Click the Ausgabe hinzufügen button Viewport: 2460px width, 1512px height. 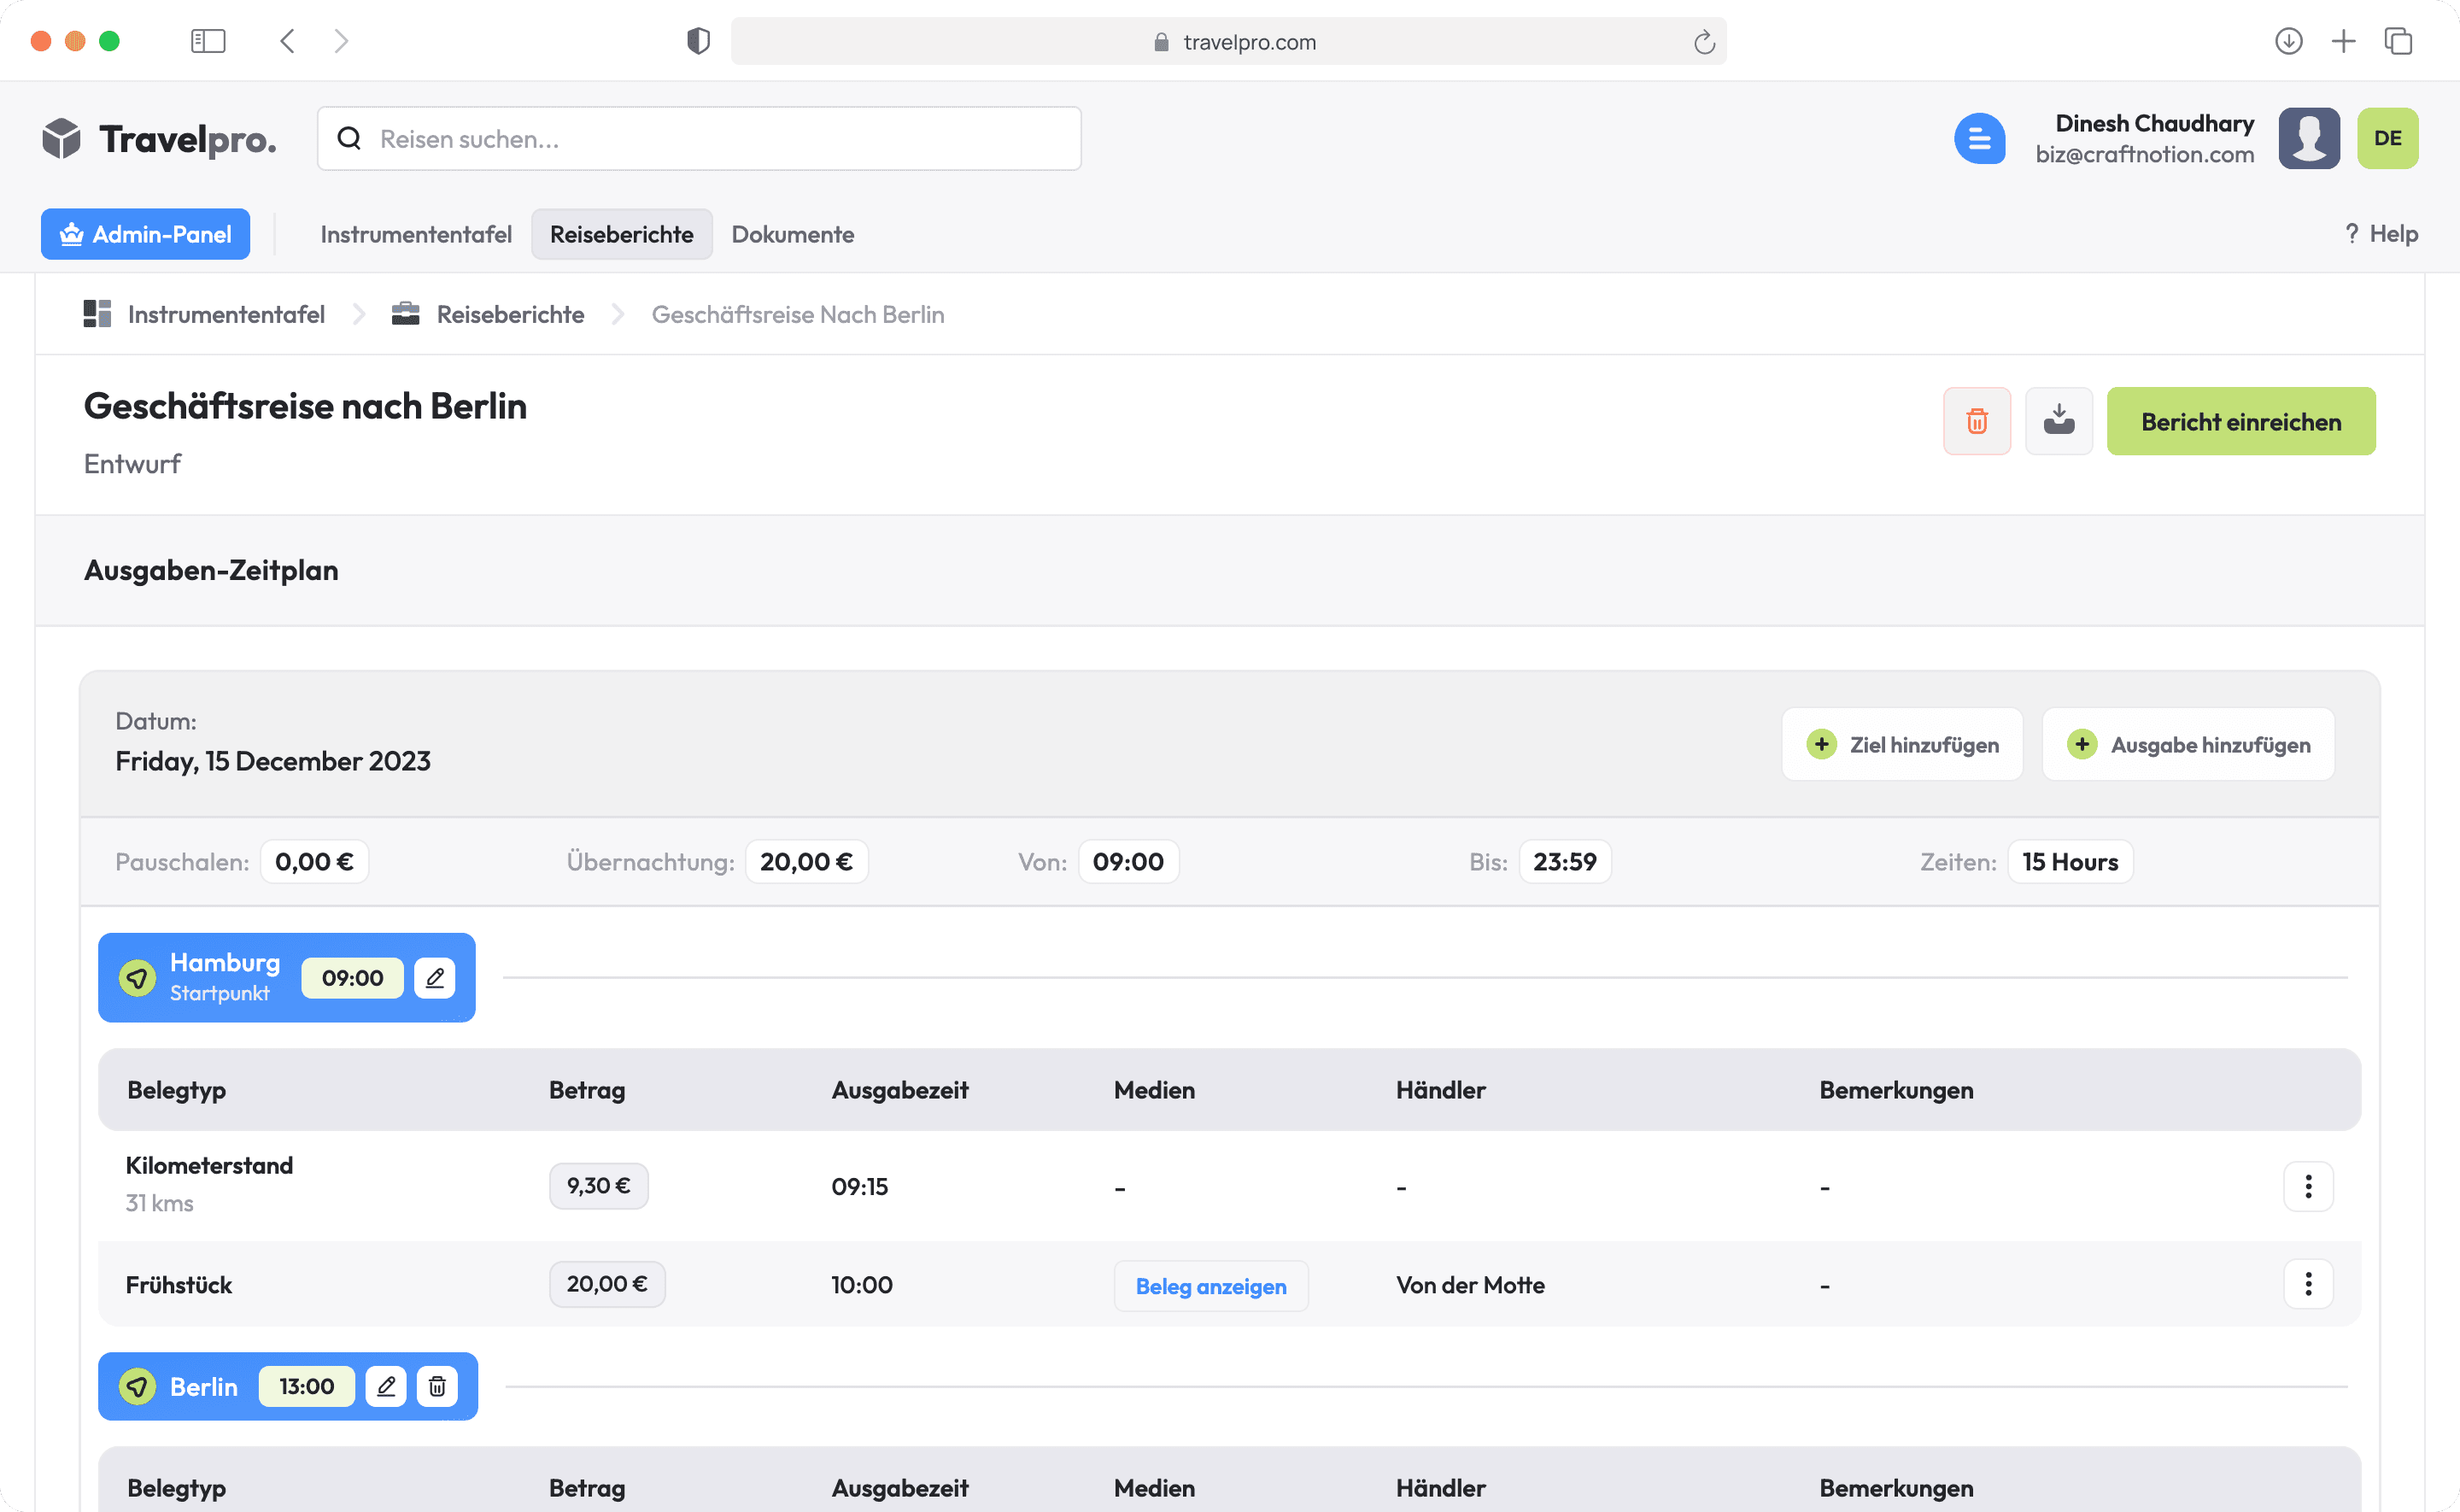tap(2188, 744)
